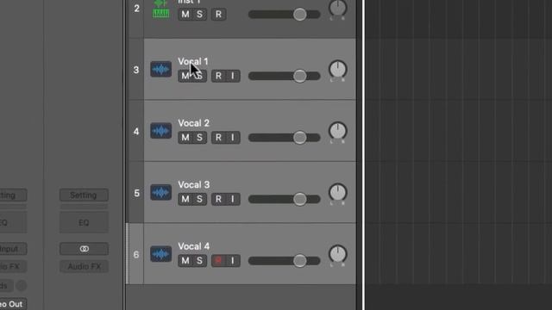Record-enable the Vocal 1 track
This screenshot has width=552, height=310.
tap(218, 76)
